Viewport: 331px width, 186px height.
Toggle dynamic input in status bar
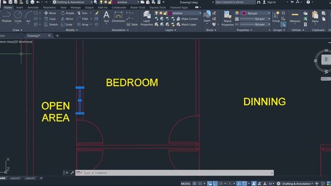coord(209,183)
